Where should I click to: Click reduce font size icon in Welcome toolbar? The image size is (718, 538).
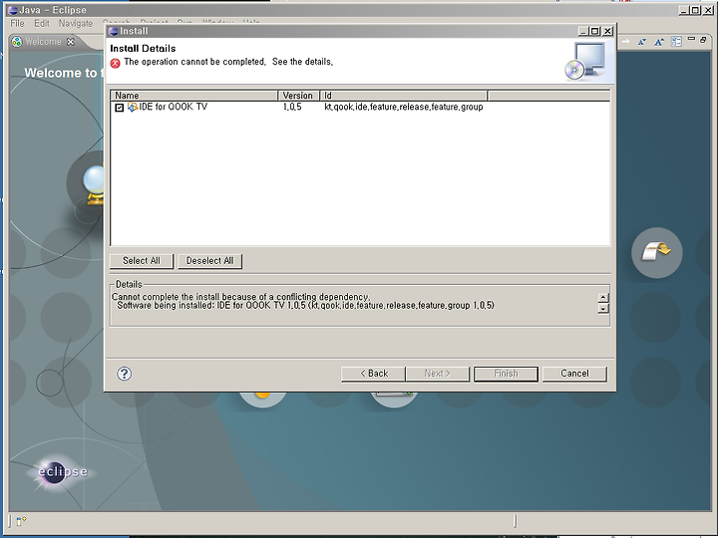click(x=641, y=42)
